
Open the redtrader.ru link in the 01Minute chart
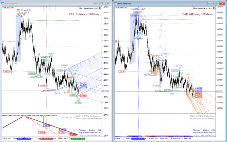click(x=204, y=135)
